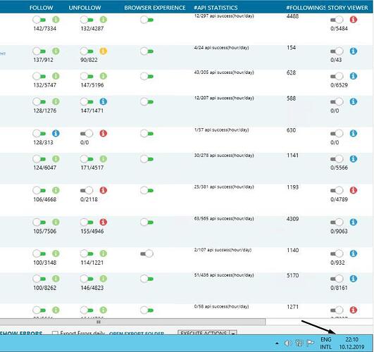Open the red info icon next to 0/5484
Screen dimensions: 374x352
[x=354, y=20]
